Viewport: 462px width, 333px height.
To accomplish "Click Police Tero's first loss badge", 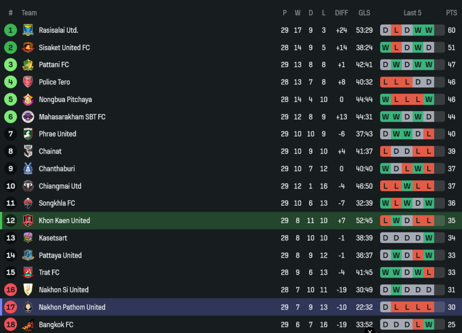I will (385, 82).
